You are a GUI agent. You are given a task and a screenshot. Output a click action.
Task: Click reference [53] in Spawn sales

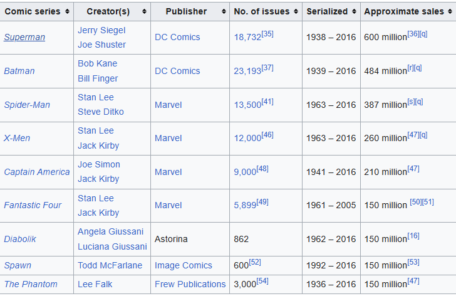point(413,262)
